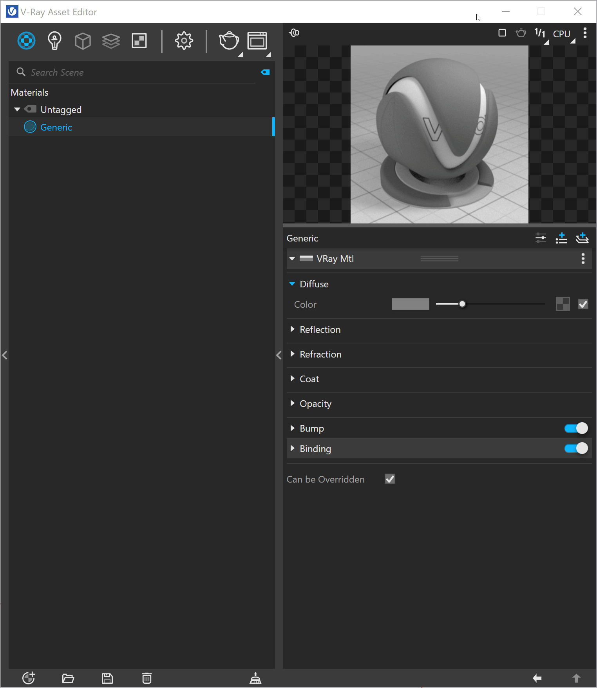Screen dimensions: 597x688
Task: Collapse the Diffuse section
Action: tap(292, 284)
